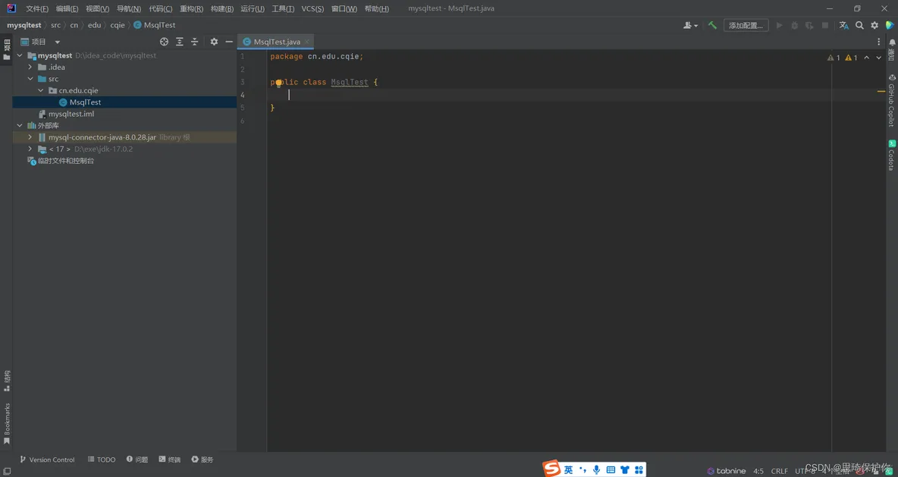Select the MsqlTest.java editor tab
The width and height of the screenshot is (898, 477).
pyautogui.click(x=277, y=42)
